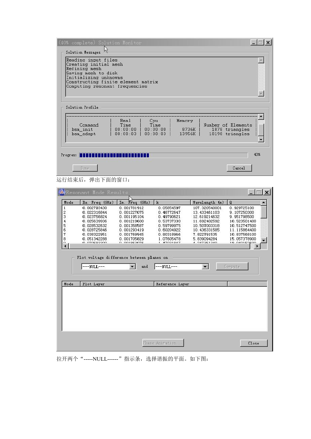Click the 40% progress percentage label
Image resolution: width=311 pixels, height=439 pixels.
[x=257, y=155]
